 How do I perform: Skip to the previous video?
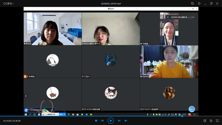coord(102,121)
